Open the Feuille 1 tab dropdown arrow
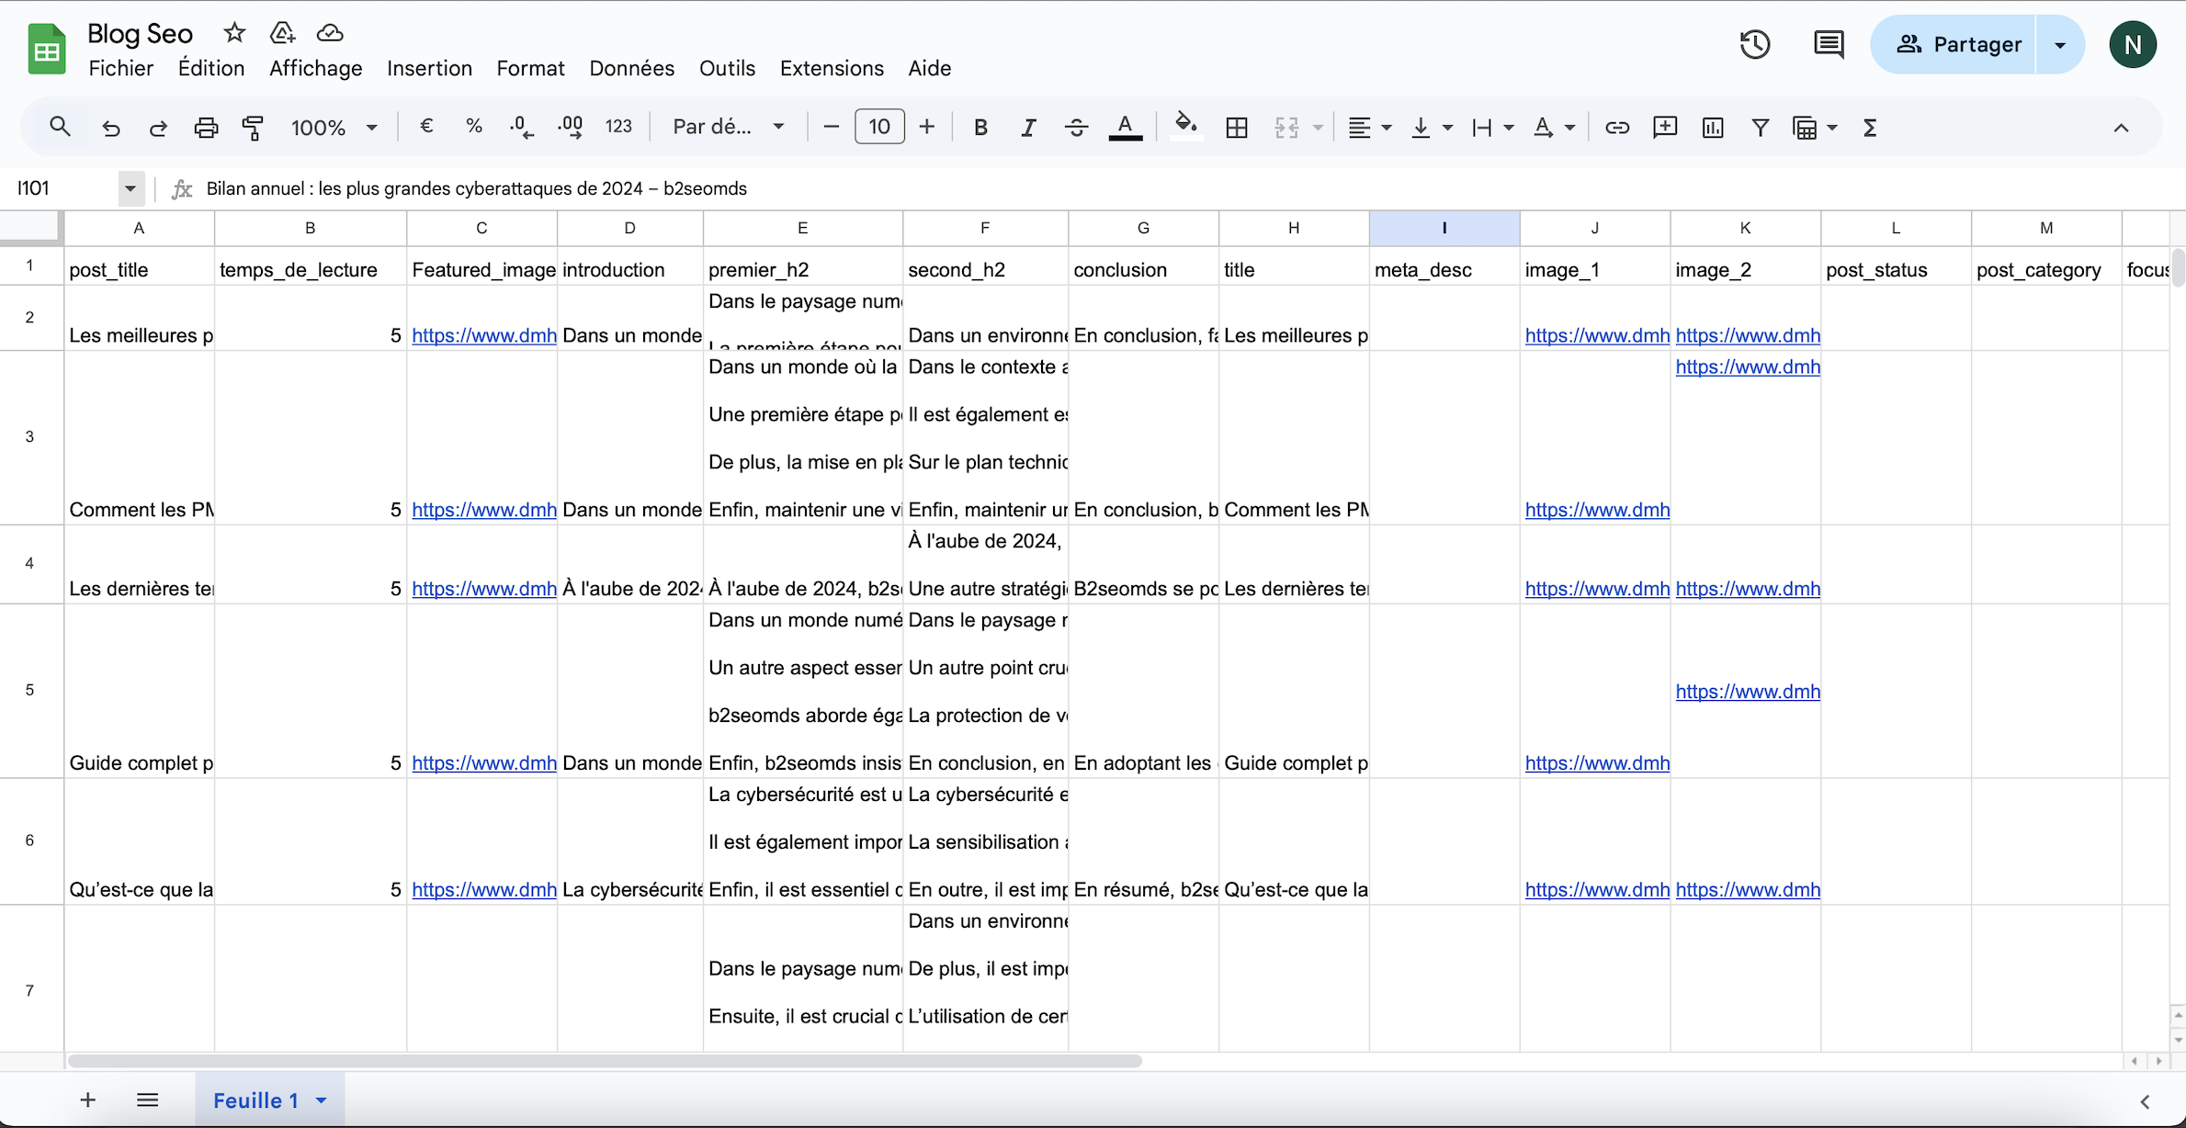Viewport: 2186px width, 1128px height. pyautogui.click(x=322, y=1100)
